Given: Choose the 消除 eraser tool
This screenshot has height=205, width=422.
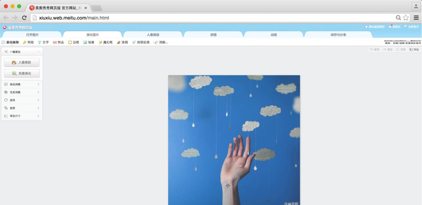Looking at the screenshot, I should pyautogui.click(x=161, y=42).
